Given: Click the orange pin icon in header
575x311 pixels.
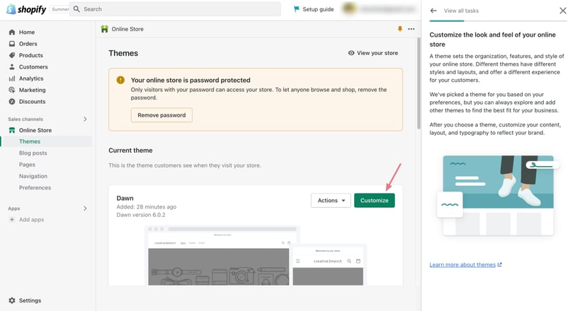Looking at the screenshot, I should (400, 29).
